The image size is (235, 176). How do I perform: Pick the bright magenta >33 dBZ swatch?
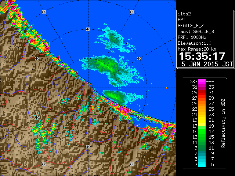point(202,81)
